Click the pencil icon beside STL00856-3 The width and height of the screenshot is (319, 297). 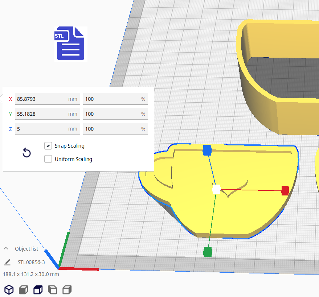7,262
